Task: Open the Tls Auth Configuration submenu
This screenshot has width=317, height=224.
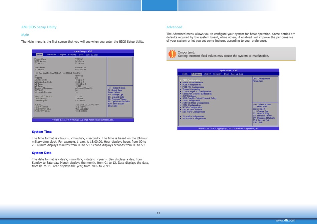Action: click(193, 116)
